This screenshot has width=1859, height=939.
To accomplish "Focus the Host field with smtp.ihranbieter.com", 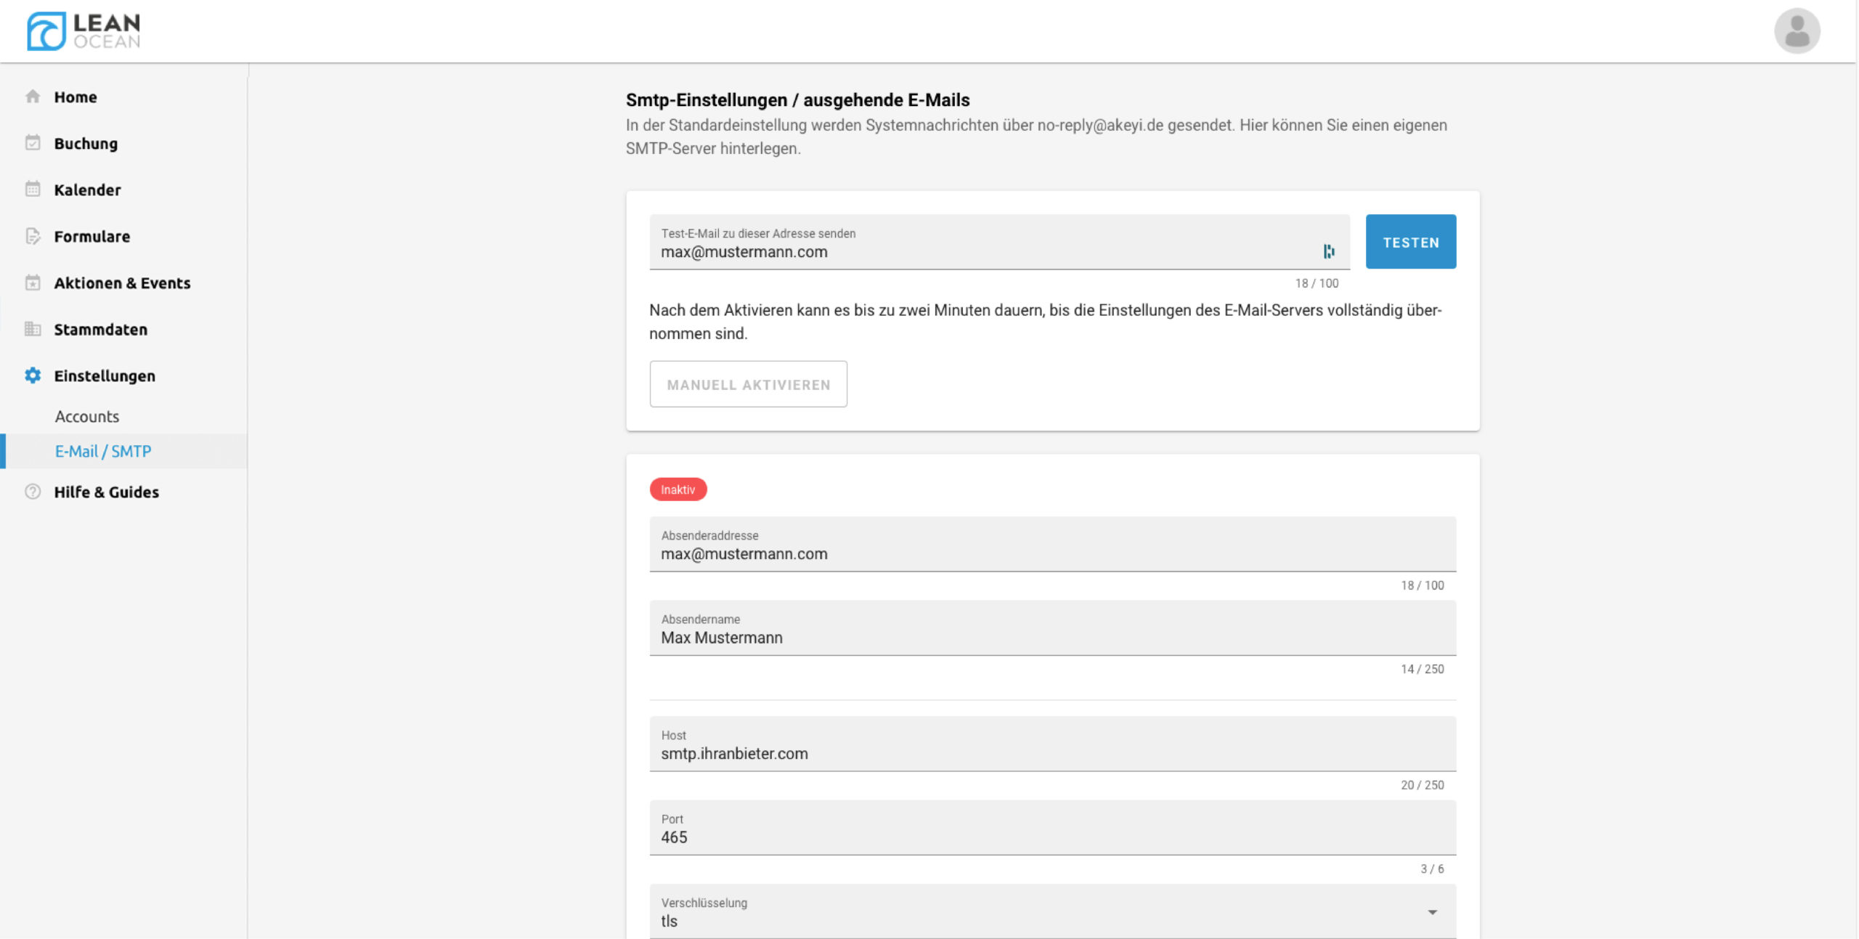I will 1051,753.
